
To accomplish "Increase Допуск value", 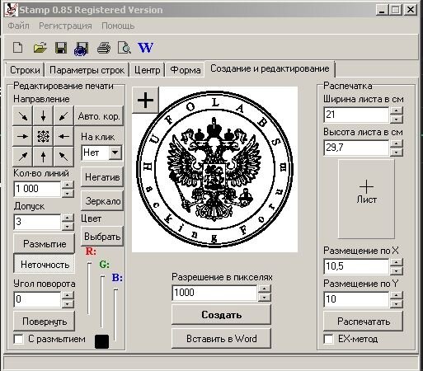I will [68, 218].
